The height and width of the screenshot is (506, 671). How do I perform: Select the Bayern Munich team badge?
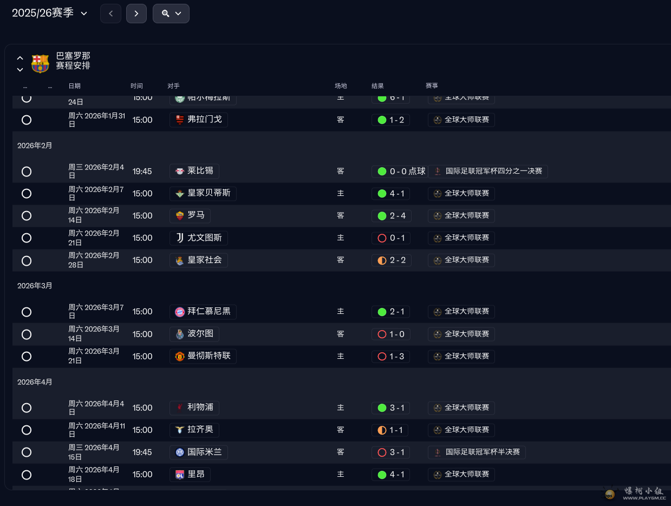(x=180, y=312)
